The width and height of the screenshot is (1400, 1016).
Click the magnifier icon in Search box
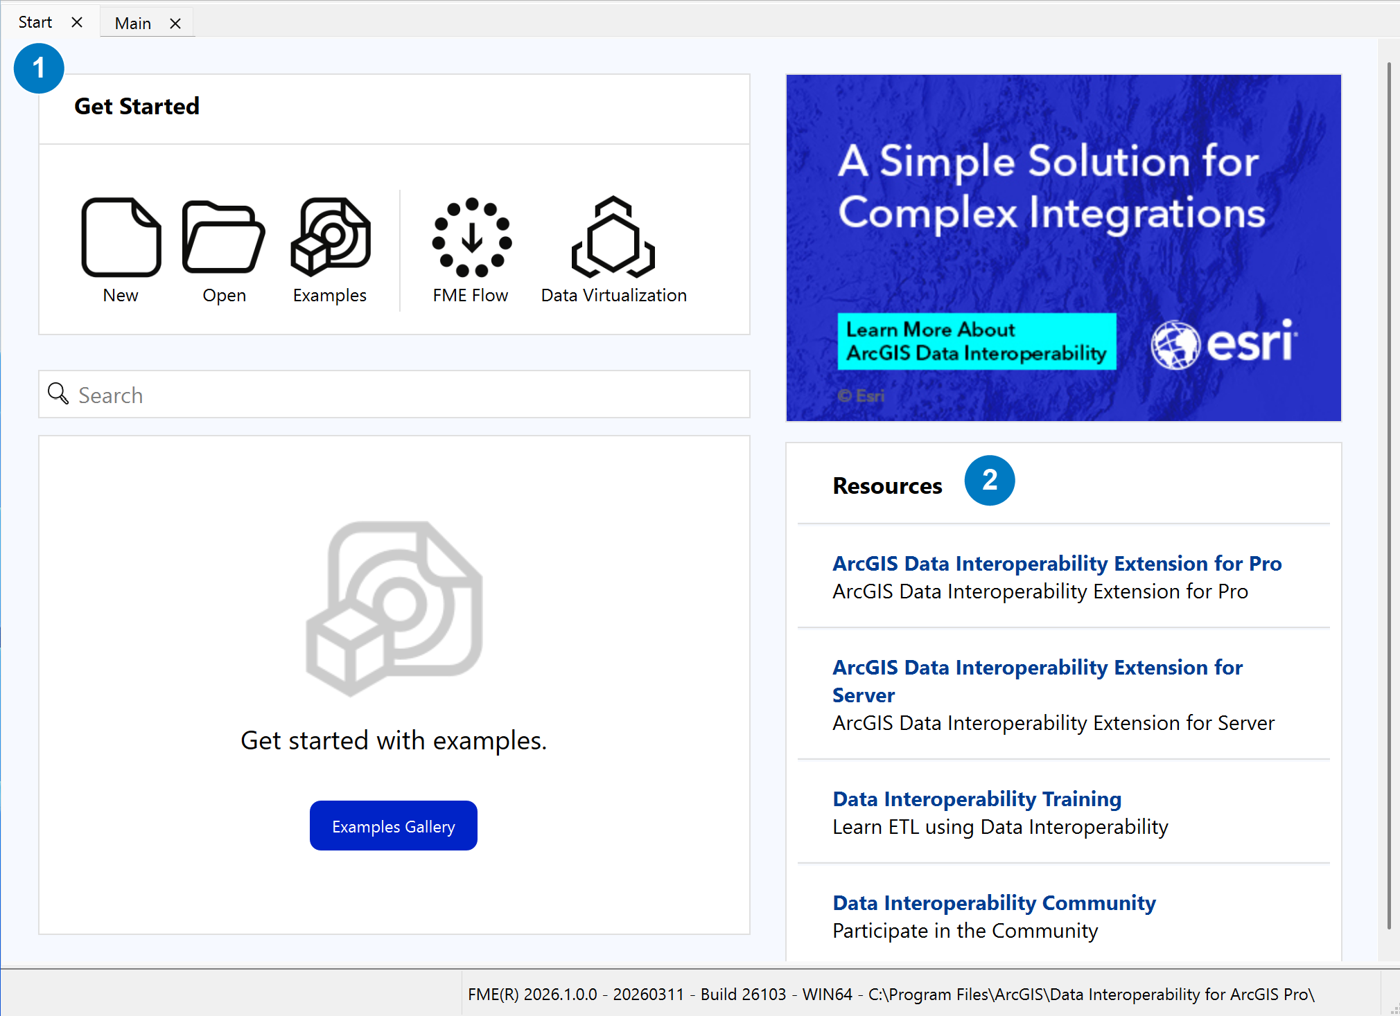[58, 393]
